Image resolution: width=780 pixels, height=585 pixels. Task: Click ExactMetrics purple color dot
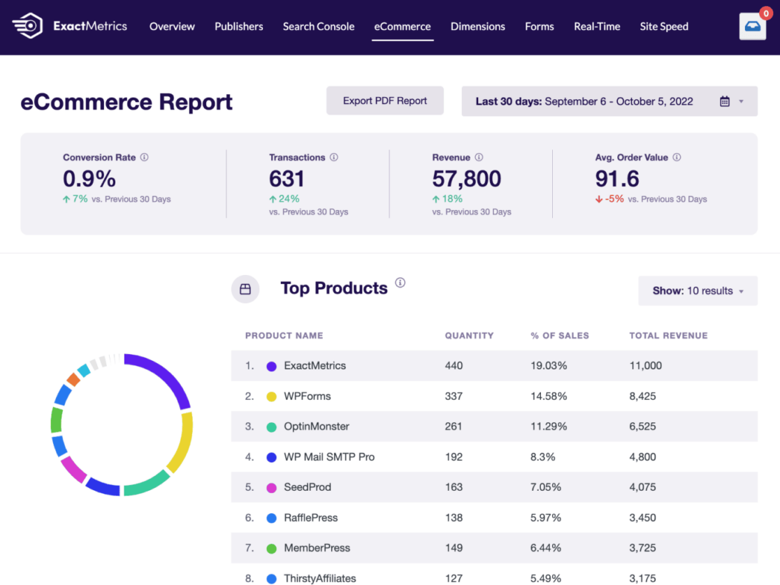click(x=272, y=366)
